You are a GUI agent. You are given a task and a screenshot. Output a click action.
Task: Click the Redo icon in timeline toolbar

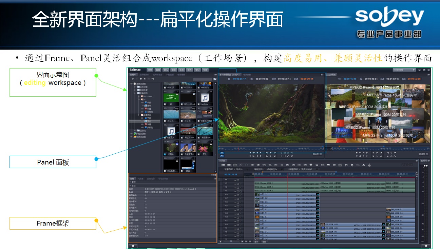coord(247,165)
